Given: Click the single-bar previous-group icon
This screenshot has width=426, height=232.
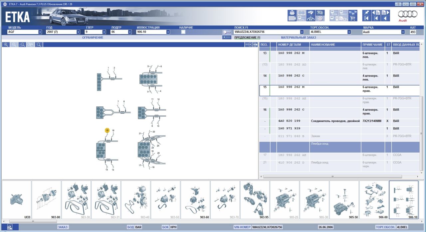Looking at the screenshot, I should pyautogui.click(x=376, y=18).
